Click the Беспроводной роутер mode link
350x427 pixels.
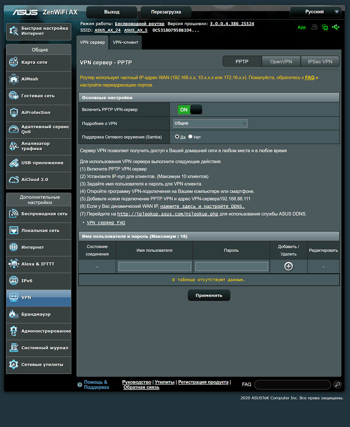click(x=140, y=24)
